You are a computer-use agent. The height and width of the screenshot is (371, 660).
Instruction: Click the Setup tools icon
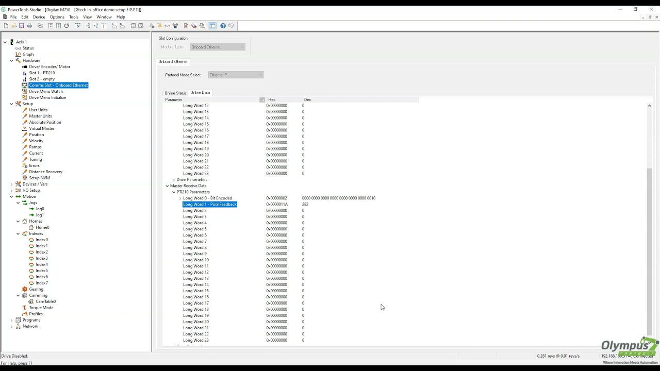point(18,104)
